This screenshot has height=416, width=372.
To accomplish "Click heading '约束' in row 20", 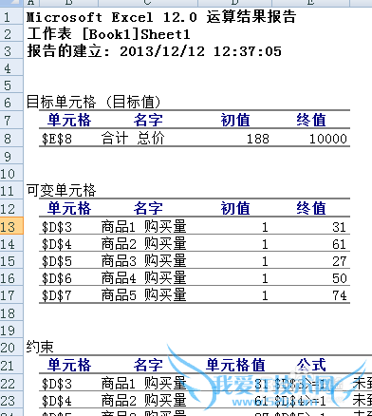I will 40,348.
